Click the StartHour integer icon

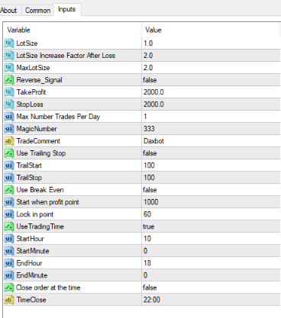pos(9,239)
